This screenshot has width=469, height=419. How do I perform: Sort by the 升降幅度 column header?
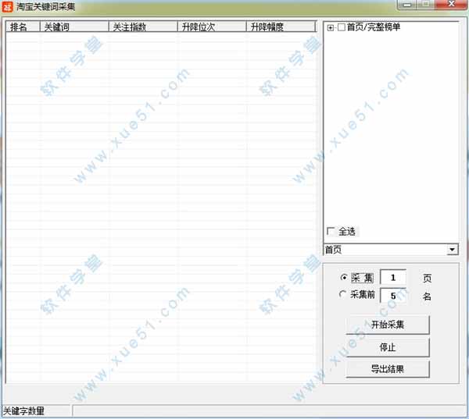click(x=281, y=27)
